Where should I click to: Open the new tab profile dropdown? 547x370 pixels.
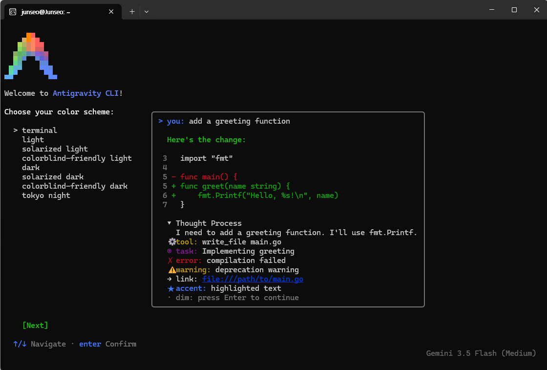coord(147,12)
